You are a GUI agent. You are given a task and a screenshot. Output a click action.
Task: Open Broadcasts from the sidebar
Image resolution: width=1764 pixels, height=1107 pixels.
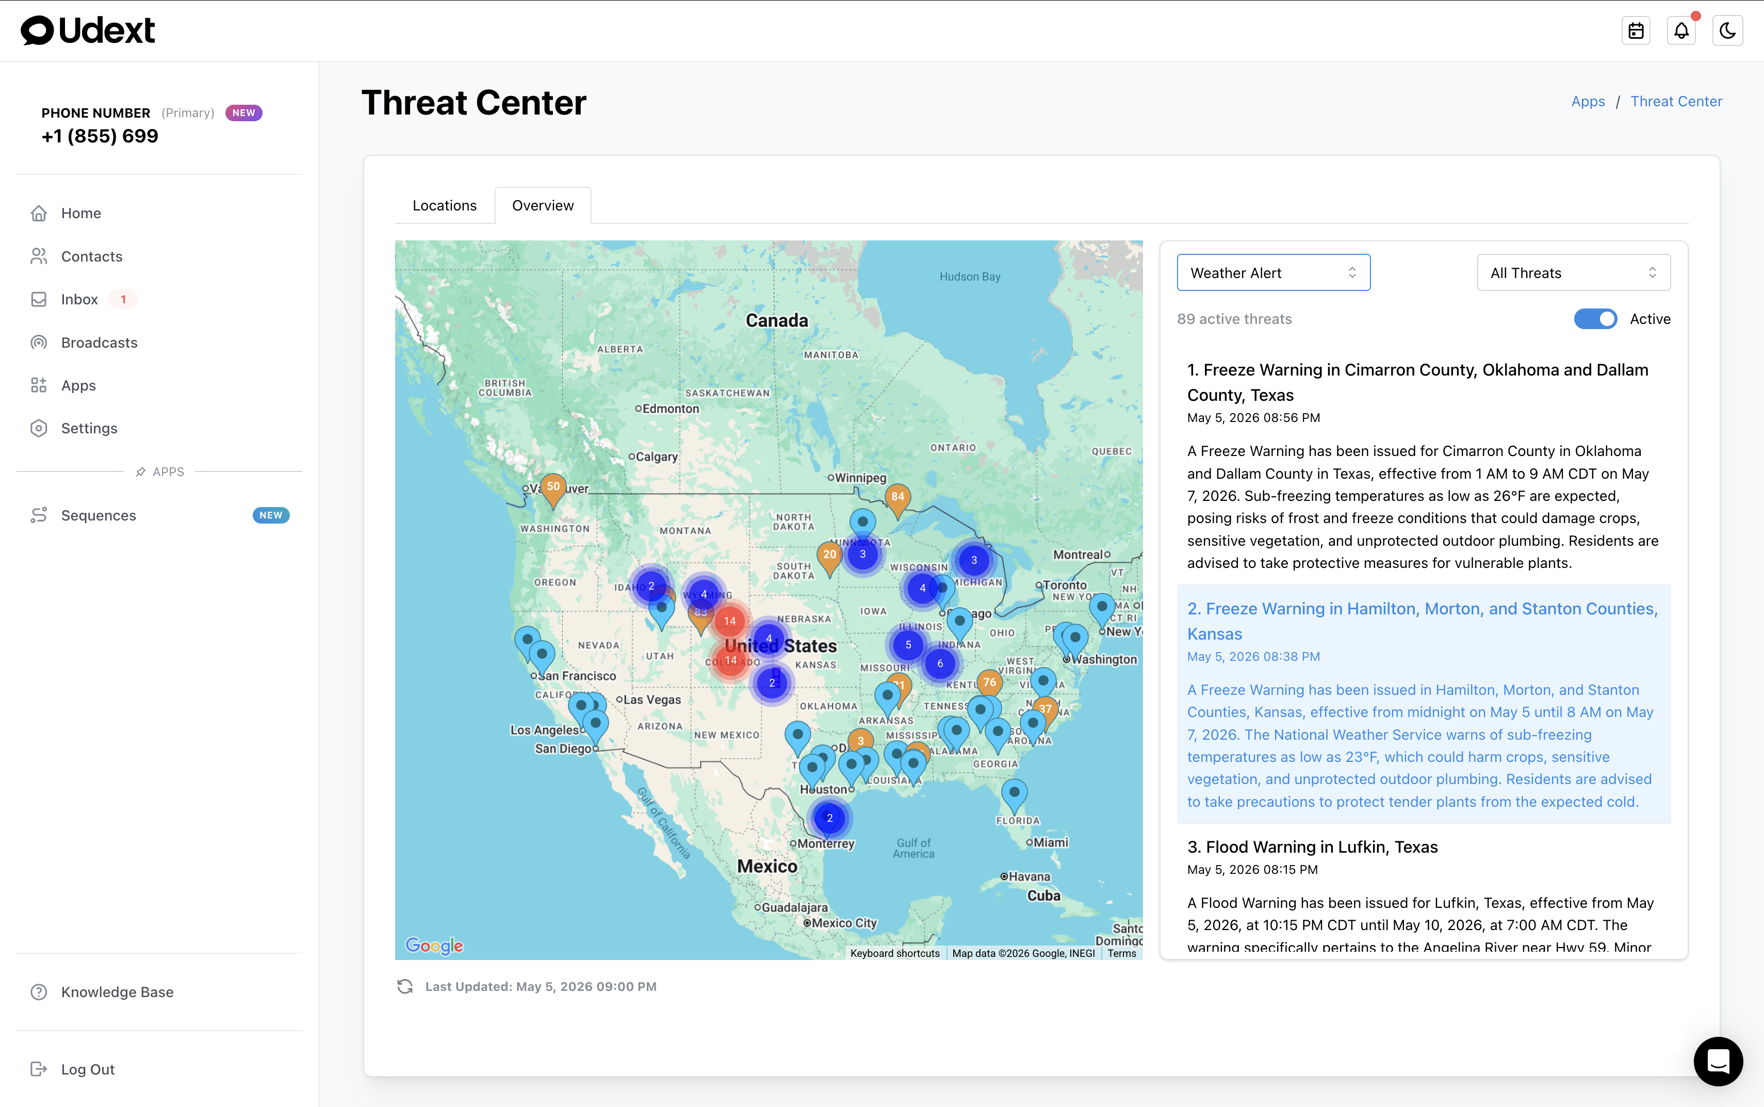[x=100, y=343]
